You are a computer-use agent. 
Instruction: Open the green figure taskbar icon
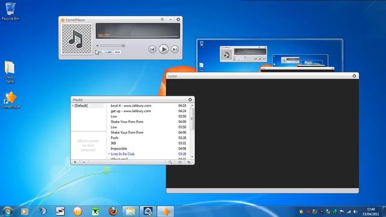point(95,212)
